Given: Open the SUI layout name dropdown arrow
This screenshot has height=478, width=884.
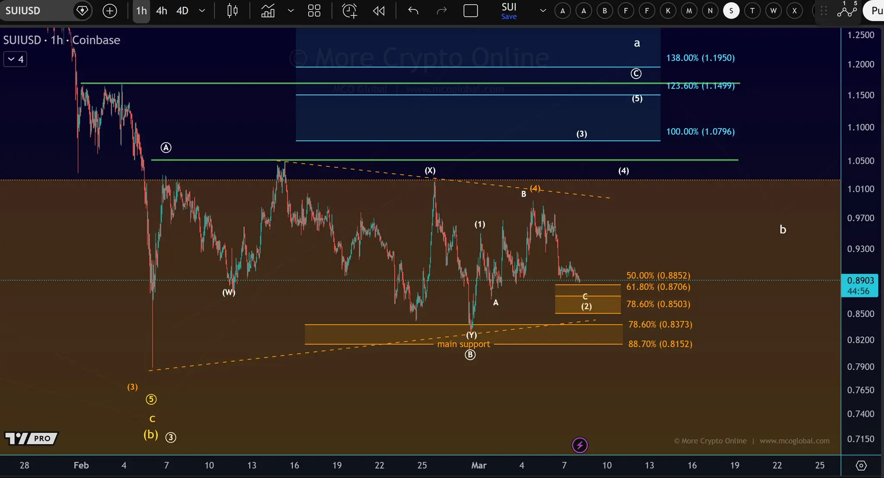Looking at the screenshot, I should 543,11.
